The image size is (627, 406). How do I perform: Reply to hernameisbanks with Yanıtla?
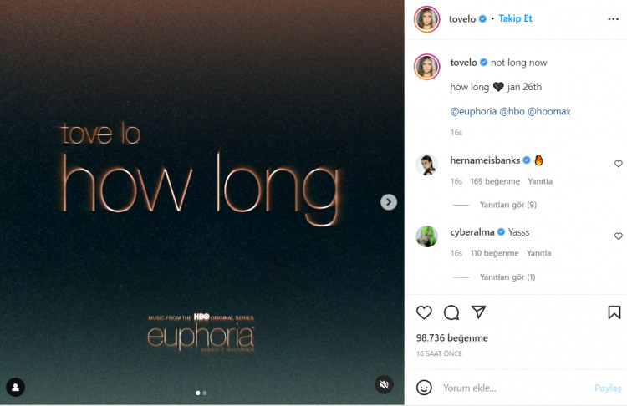[540, 181]
